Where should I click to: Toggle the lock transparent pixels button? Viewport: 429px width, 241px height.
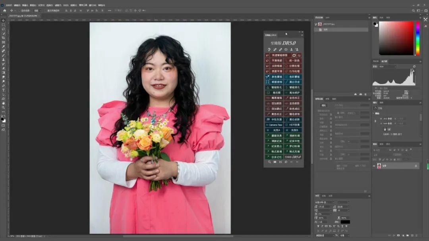[x=379, y=159]
